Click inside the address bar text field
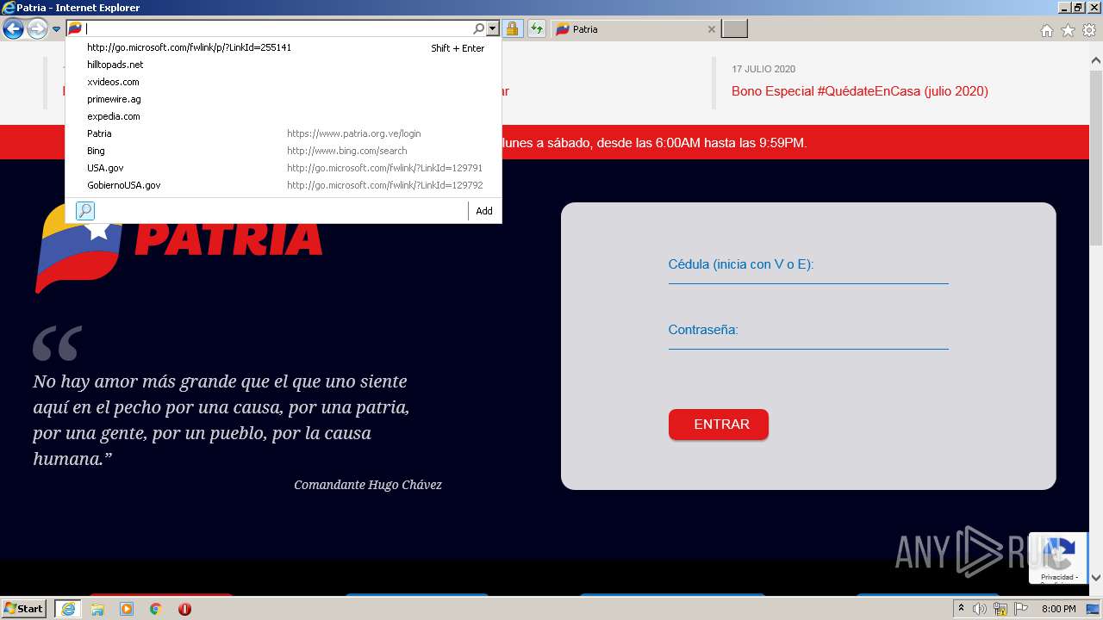This screenshot has width=1103, height=620. (276, 28)
